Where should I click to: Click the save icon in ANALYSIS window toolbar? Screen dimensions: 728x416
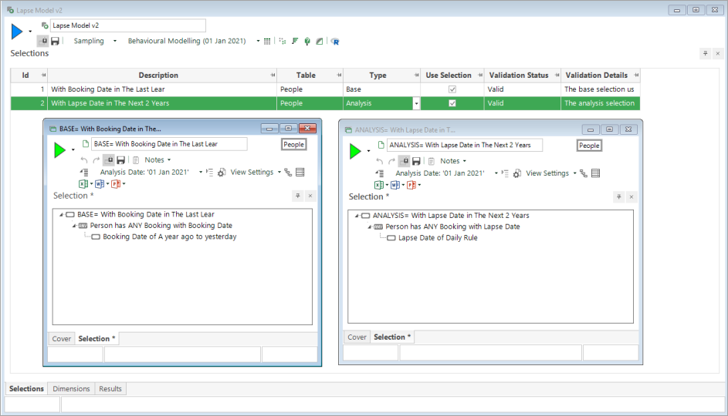click(416, 161)
